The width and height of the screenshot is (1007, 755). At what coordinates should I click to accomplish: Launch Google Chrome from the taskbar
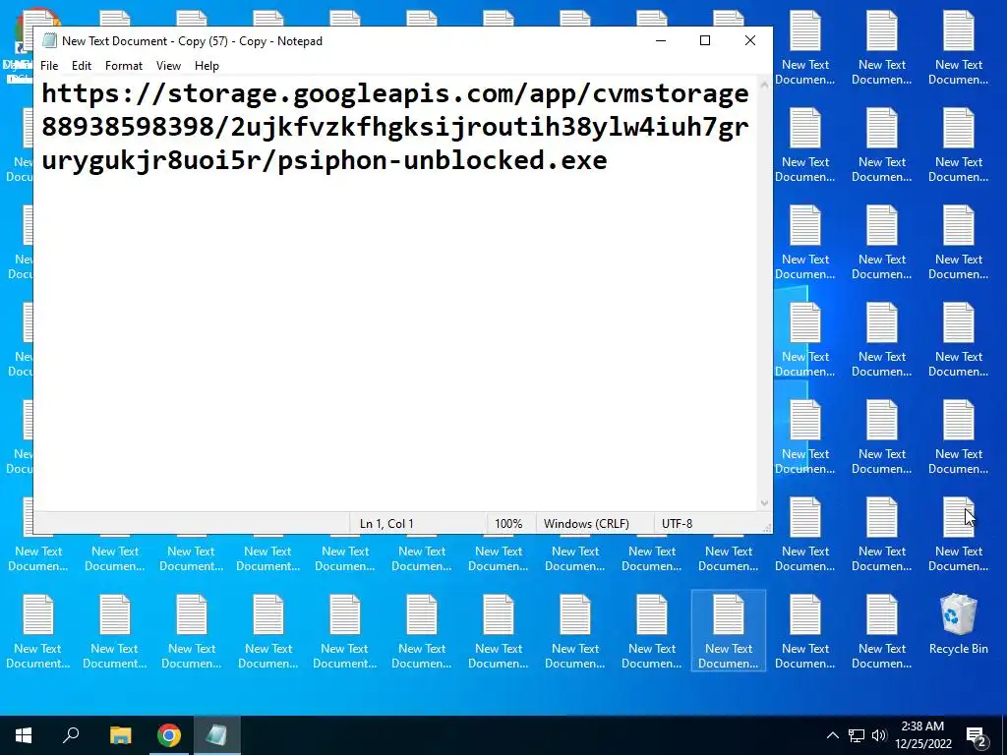pos(169,735)
